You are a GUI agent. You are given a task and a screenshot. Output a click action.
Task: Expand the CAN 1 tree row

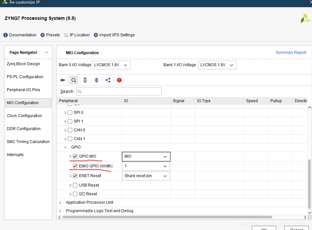tap(65, 139)
